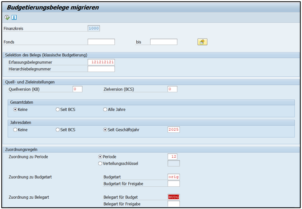Click the Quellversion (KB) field
This screenshot has height=209, width=302.
pos(77,89)
